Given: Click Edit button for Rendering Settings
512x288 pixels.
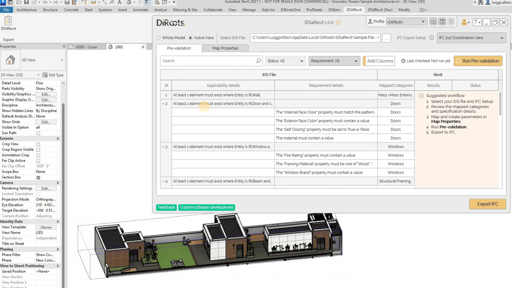Looking at the screenshot, I should coord(46,189).
